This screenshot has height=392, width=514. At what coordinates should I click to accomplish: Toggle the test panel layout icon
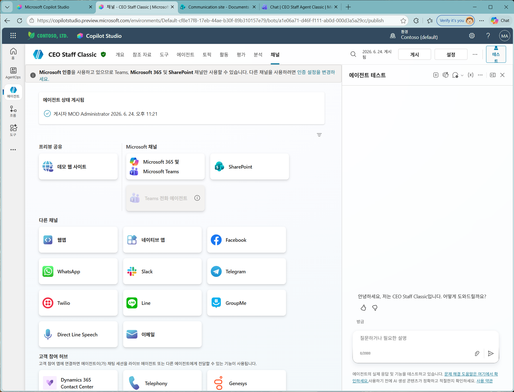493,75
